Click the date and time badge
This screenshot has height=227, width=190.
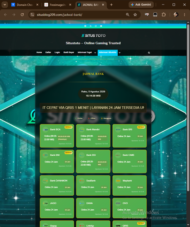pyautogui.click(x=93, y=94)
